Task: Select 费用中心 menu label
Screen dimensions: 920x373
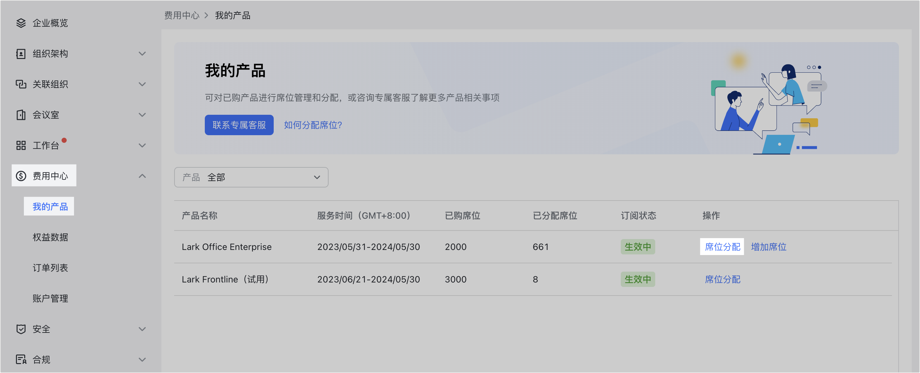Action: (x=50, y=176)
